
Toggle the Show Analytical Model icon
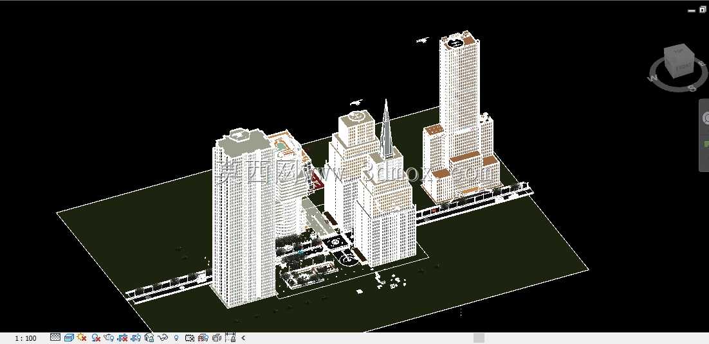pos(203,338)
